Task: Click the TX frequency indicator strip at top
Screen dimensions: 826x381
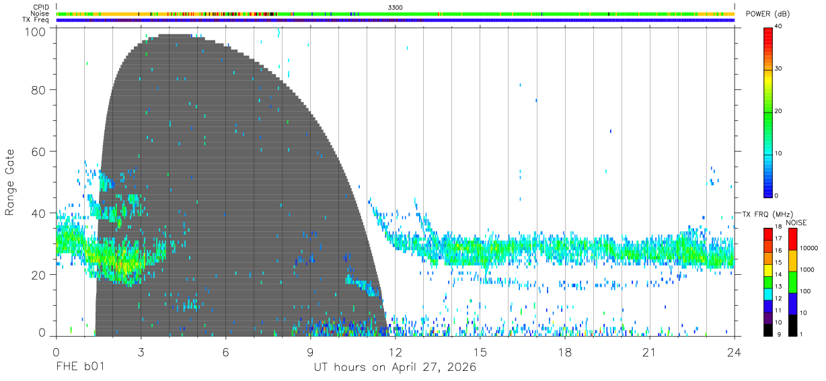Action: tap(395, 20)
